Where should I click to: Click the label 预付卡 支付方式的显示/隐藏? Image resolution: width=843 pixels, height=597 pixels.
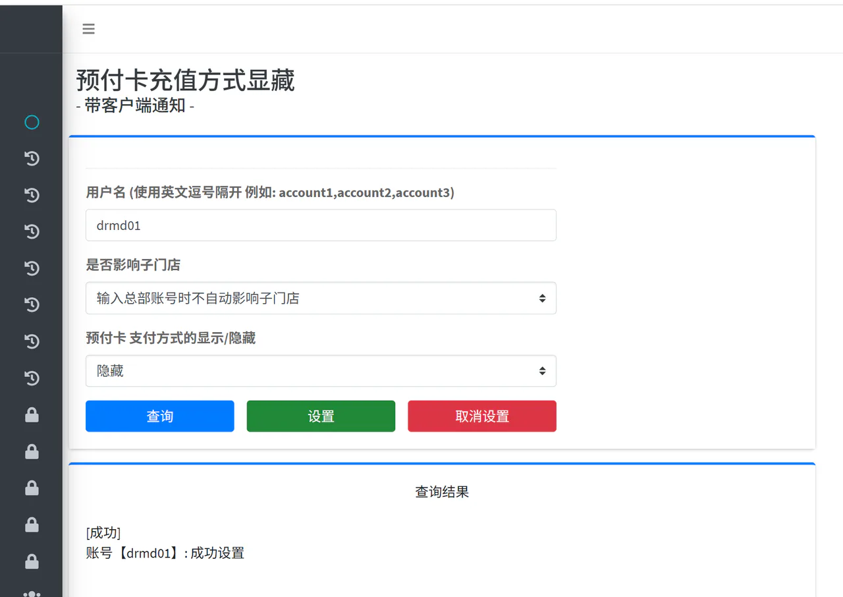[x=171, y=338]
